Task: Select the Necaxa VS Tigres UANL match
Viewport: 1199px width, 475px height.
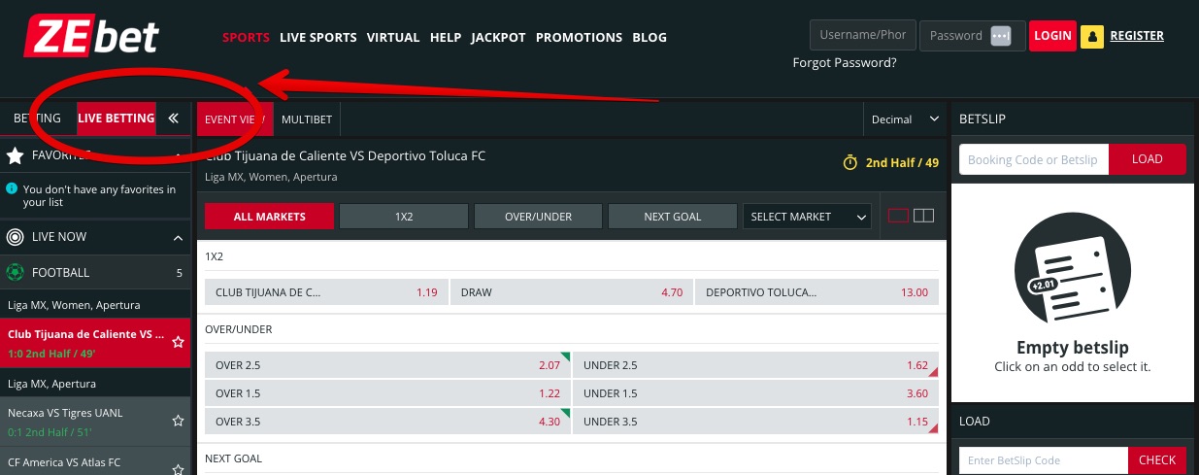Action: click(95, 422)
